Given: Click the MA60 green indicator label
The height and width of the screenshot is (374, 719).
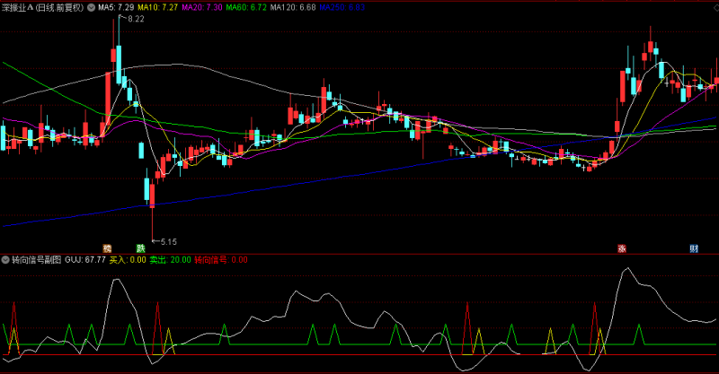Looking at the screenshot, I should (246, 7).
